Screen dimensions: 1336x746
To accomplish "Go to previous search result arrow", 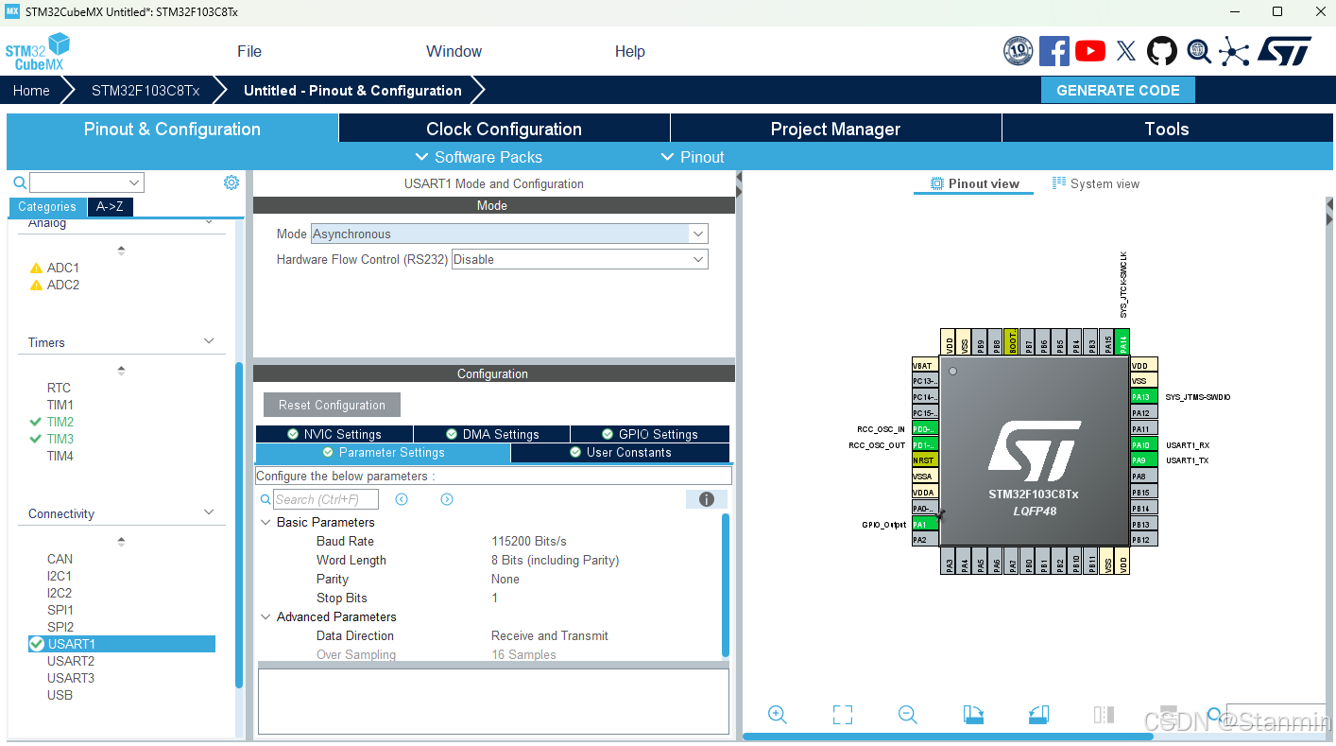I will [x=402, y=499].
